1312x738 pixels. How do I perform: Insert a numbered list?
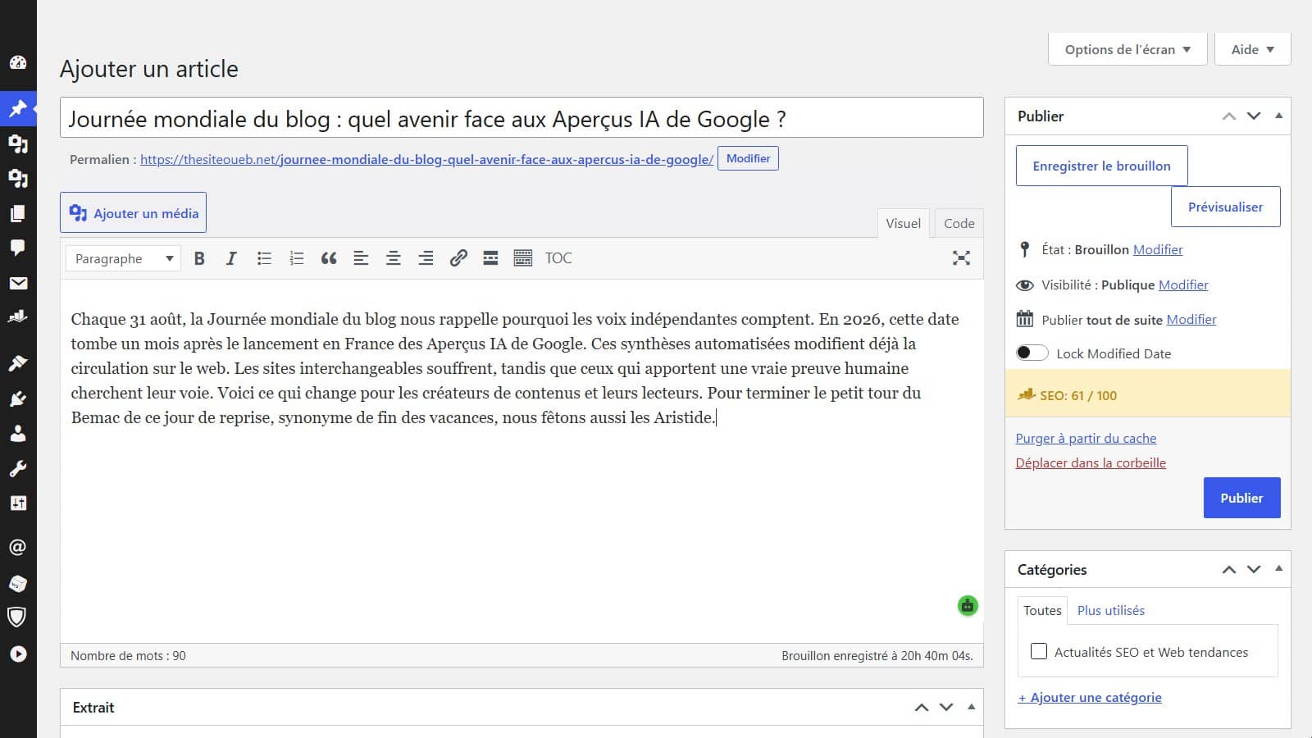click(x=297, y=258)
